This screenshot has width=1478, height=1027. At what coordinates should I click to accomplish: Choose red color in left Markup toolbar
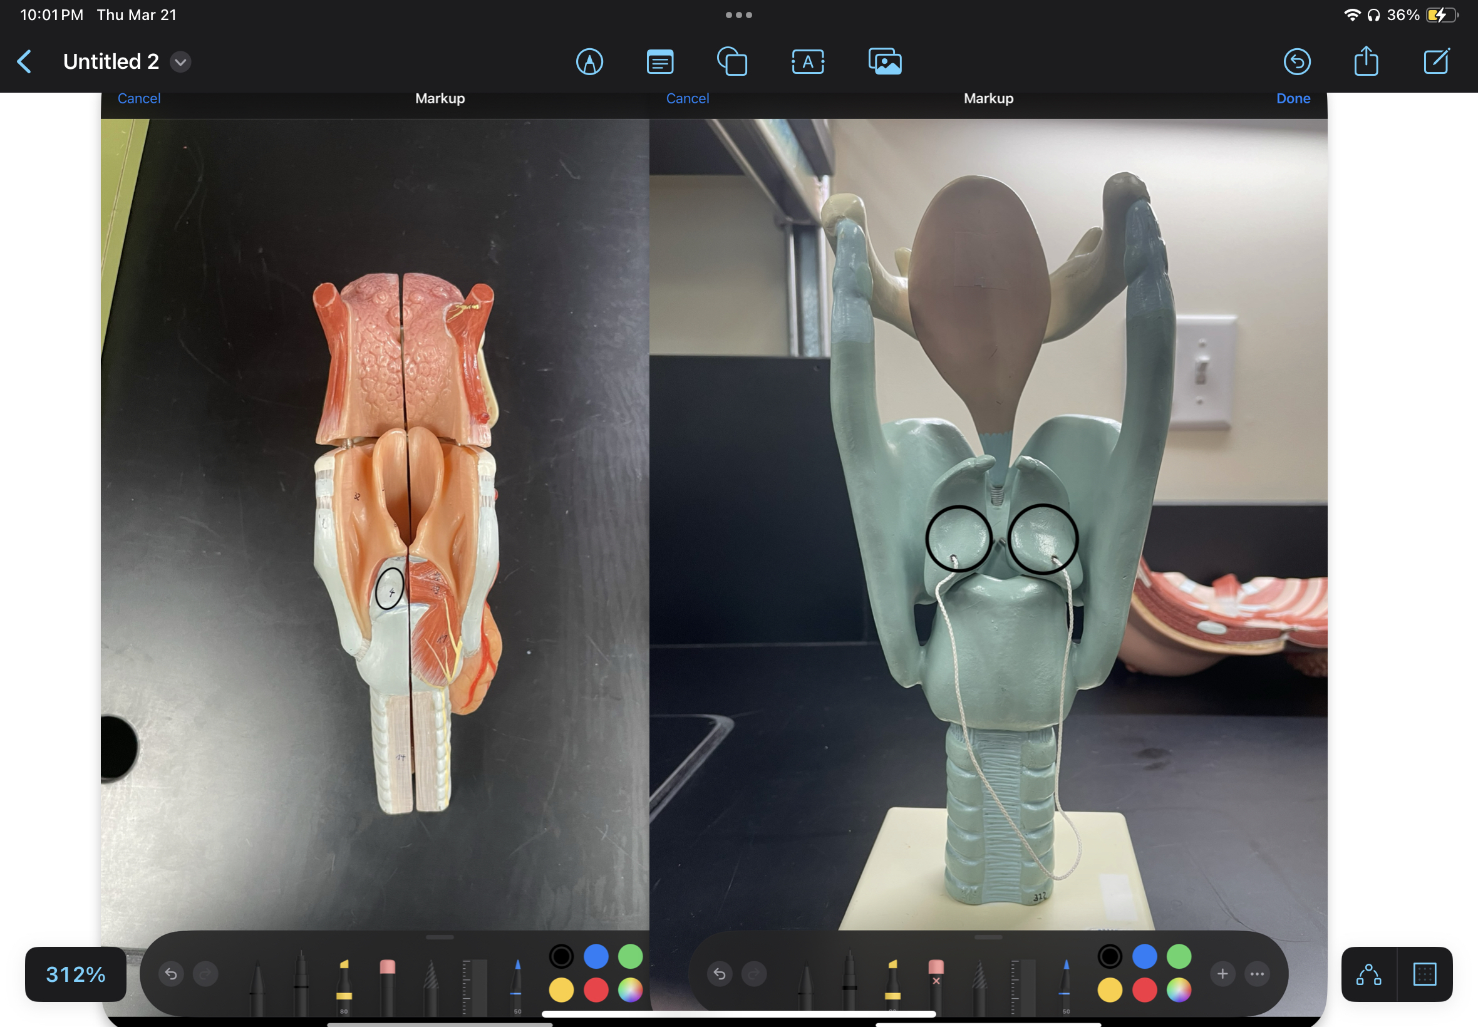596,989
